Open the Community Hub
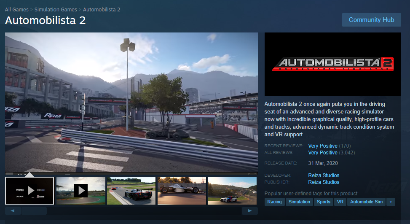This screenshot has width=410, height=224. click(371, 20)
